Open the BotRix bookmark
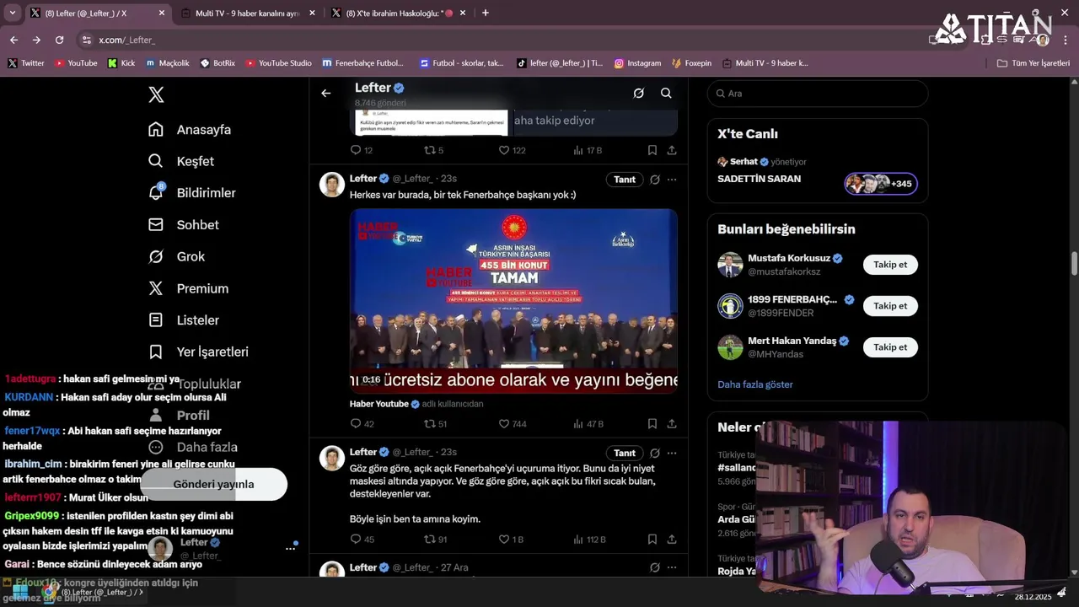This screenshot has height=607, width=1079. pyautogui.click(x=217, y=63)
